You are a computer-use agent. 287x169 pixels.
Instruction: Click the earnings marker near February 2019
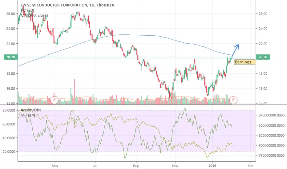pos(233,100)
